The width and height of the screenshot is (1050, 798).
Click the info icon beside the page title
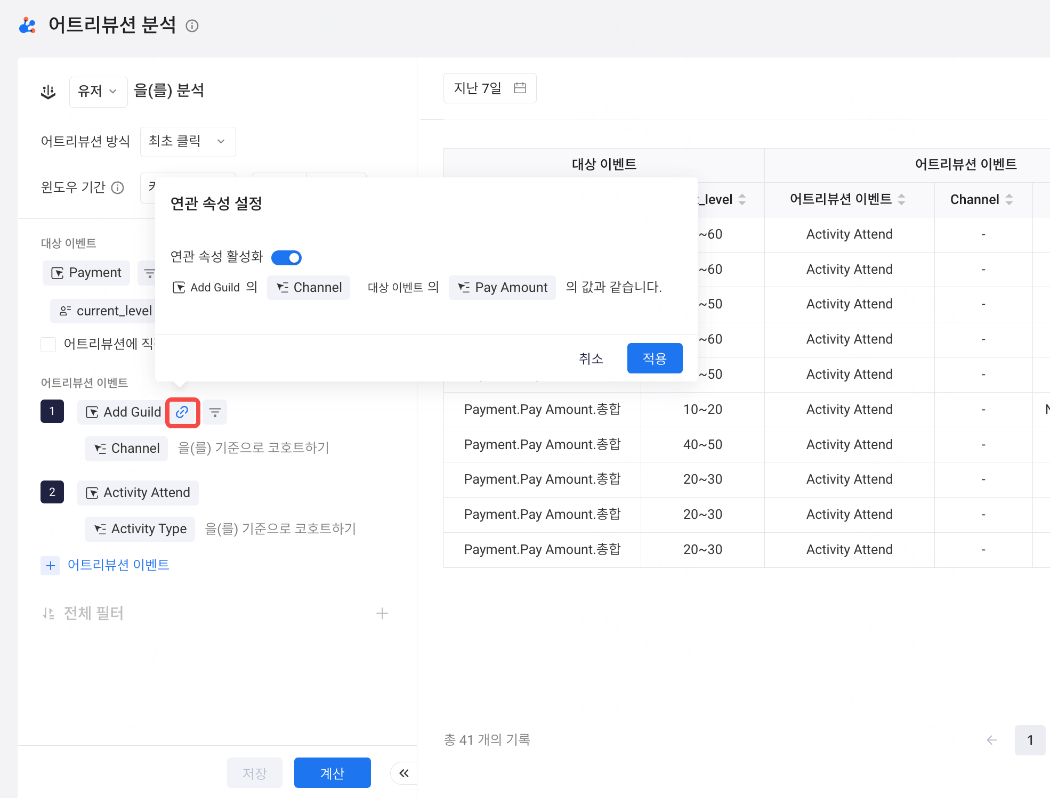[x=192, y=26]
